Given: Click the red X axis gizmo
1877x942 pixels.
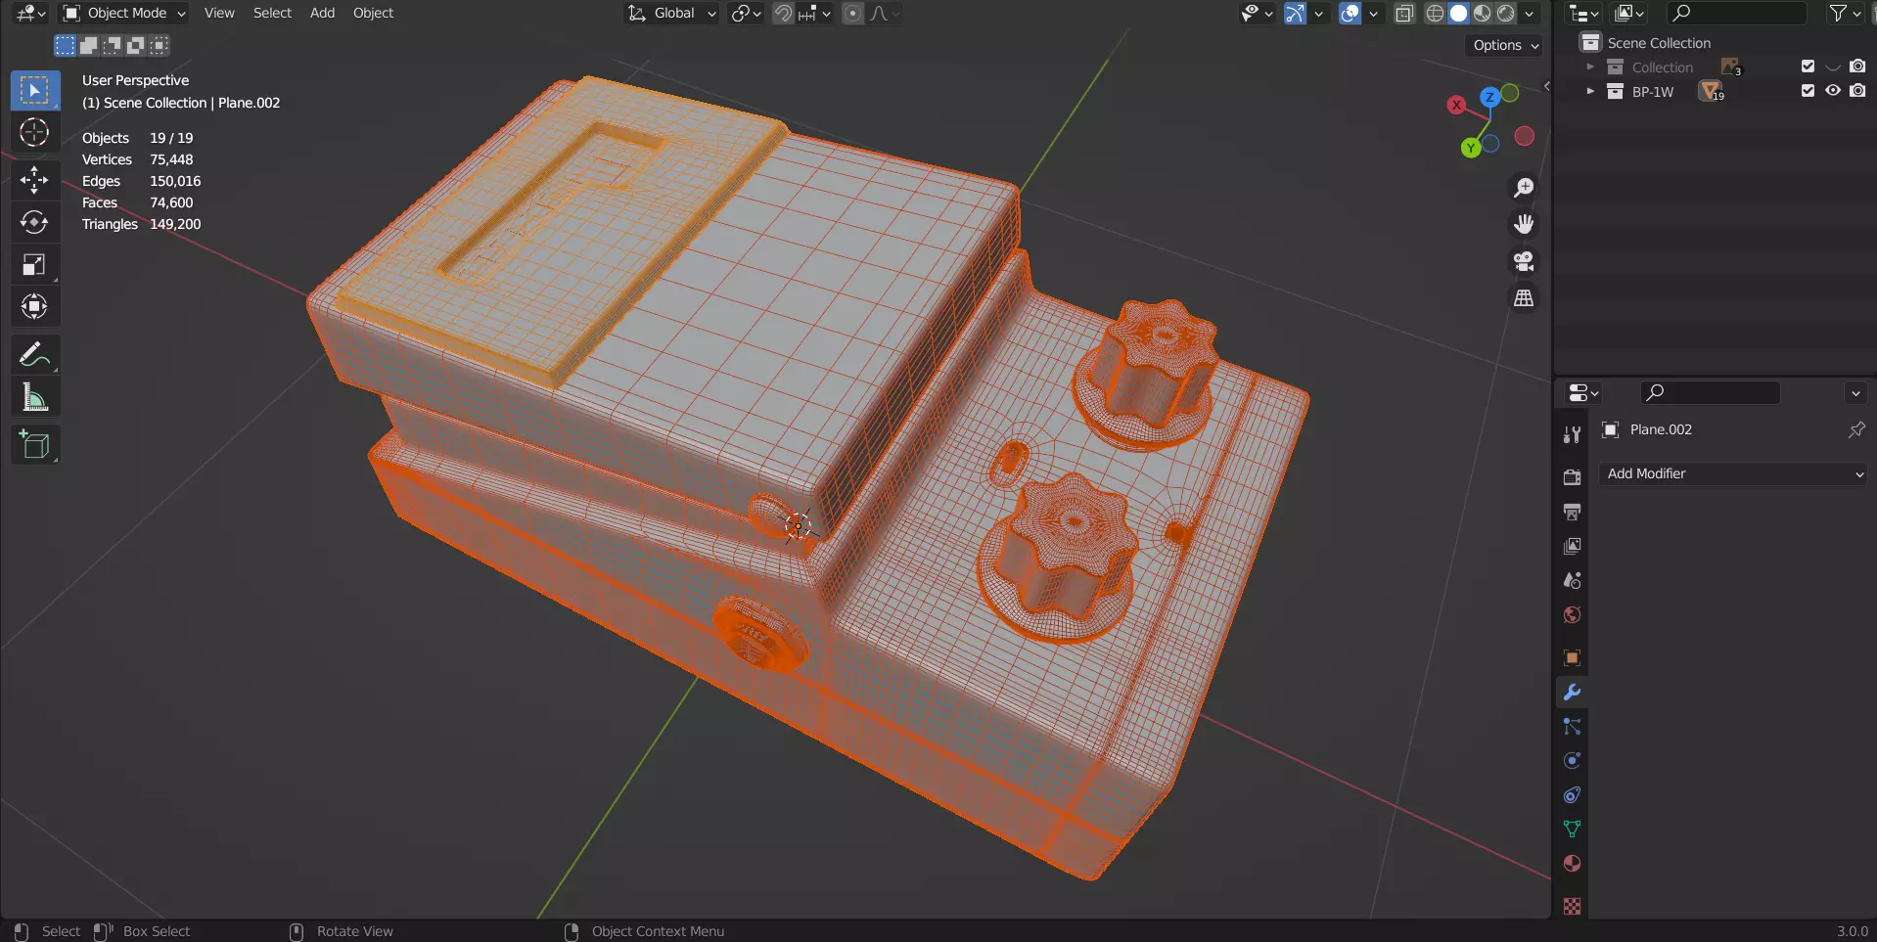Looking at the screenshot, I should click(1456, 105).
